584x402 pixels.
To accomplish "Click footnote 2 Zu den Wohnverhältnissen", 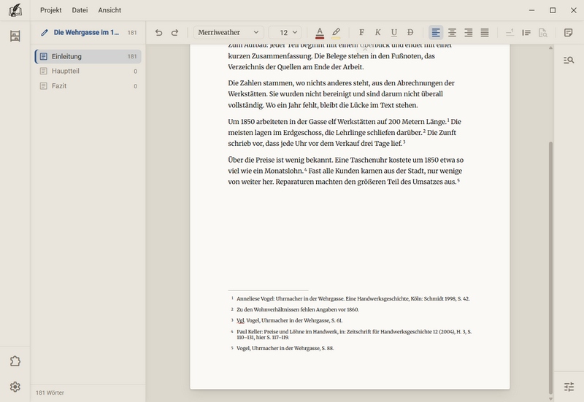I will [298, 309].
